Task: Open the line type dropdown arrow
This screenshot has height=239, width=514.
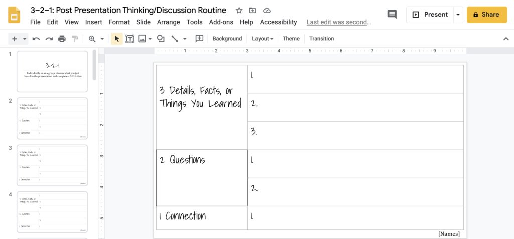Action: point(185,39)
